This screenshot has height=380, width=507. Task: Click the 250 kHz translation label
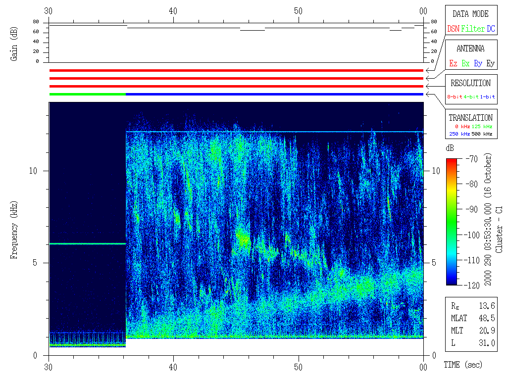click(x=457, y=134)
